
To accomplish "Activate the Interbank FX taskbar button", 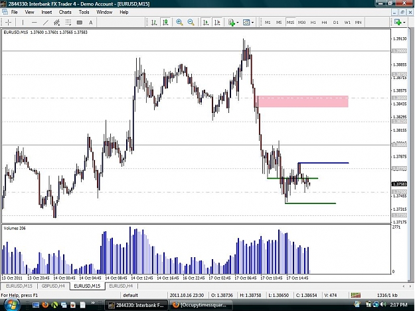I will (136, 305).
